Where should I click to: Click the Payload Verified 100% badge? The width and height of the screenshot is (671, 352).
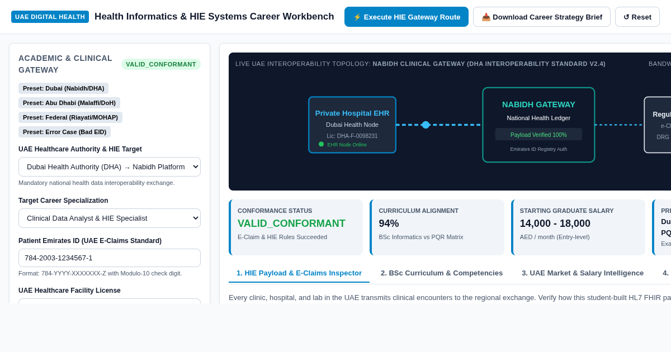538,135
